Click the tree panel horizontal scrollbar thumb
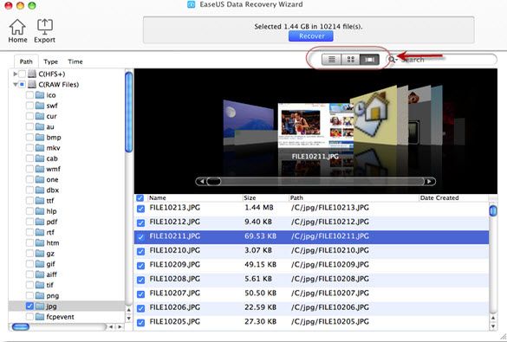This screenshot has width=507, height=342. click(21, 326)
